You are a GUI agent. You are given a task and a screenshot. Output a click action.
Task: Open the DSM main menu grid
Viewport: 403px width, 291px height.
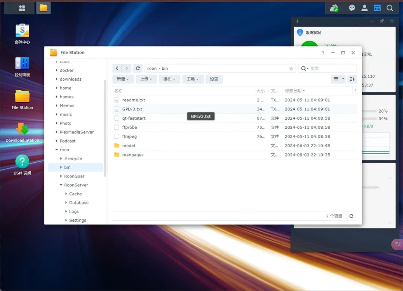(x=22, y=8)
